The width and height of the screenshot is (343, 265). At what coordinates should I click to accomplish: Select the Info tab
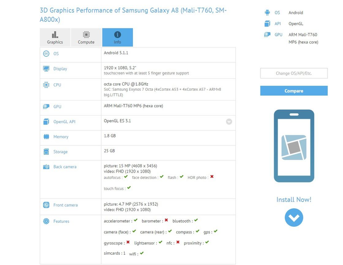[118, 37]
